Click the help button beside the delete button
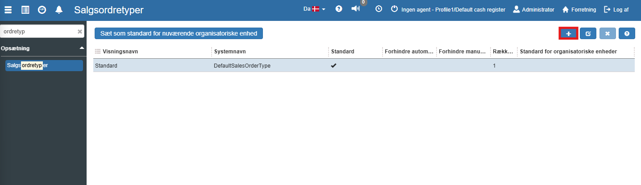The height and width of the screenshot is (185, 641). click(x=627, y=33)
